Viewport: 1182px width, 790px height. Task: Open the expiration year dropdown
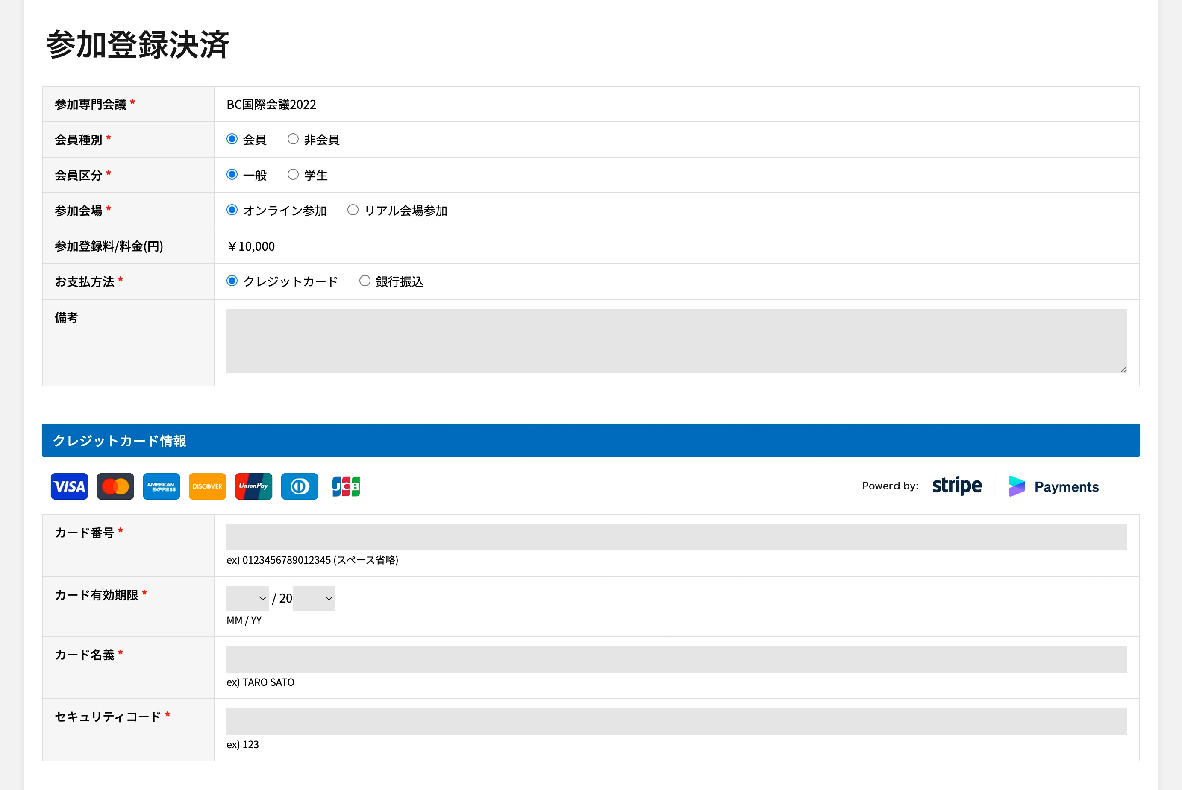[x=314, y=598]
